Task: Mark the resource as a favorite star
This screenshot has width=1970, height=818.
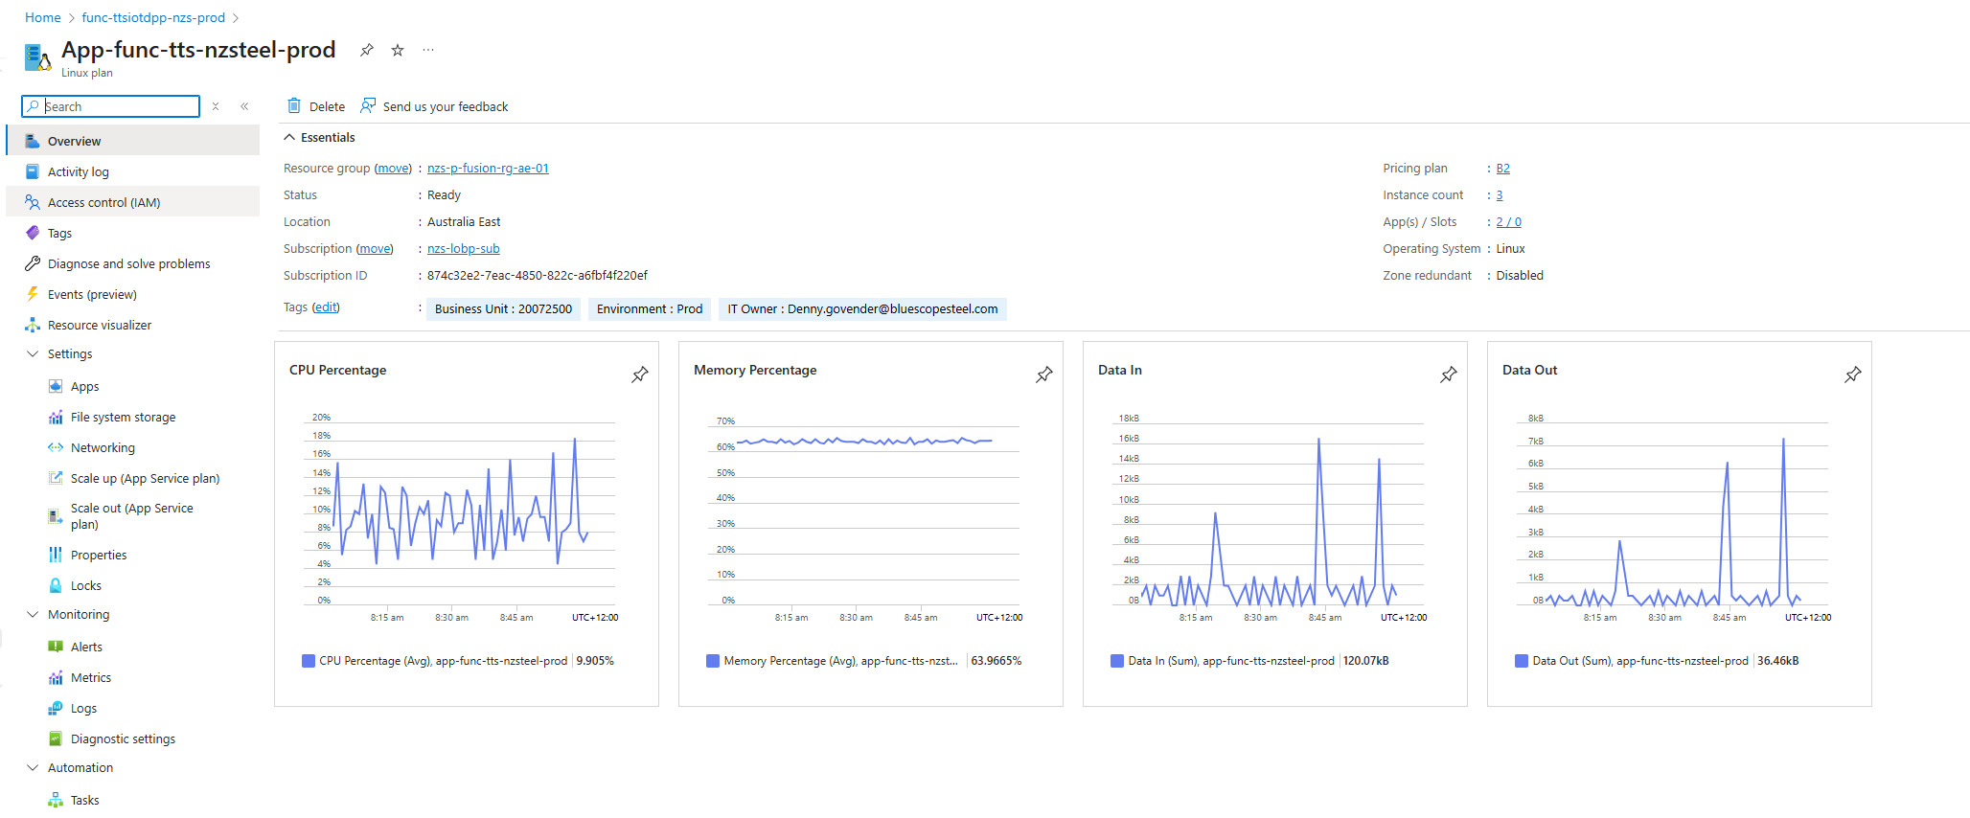Action: click(398, 50)
